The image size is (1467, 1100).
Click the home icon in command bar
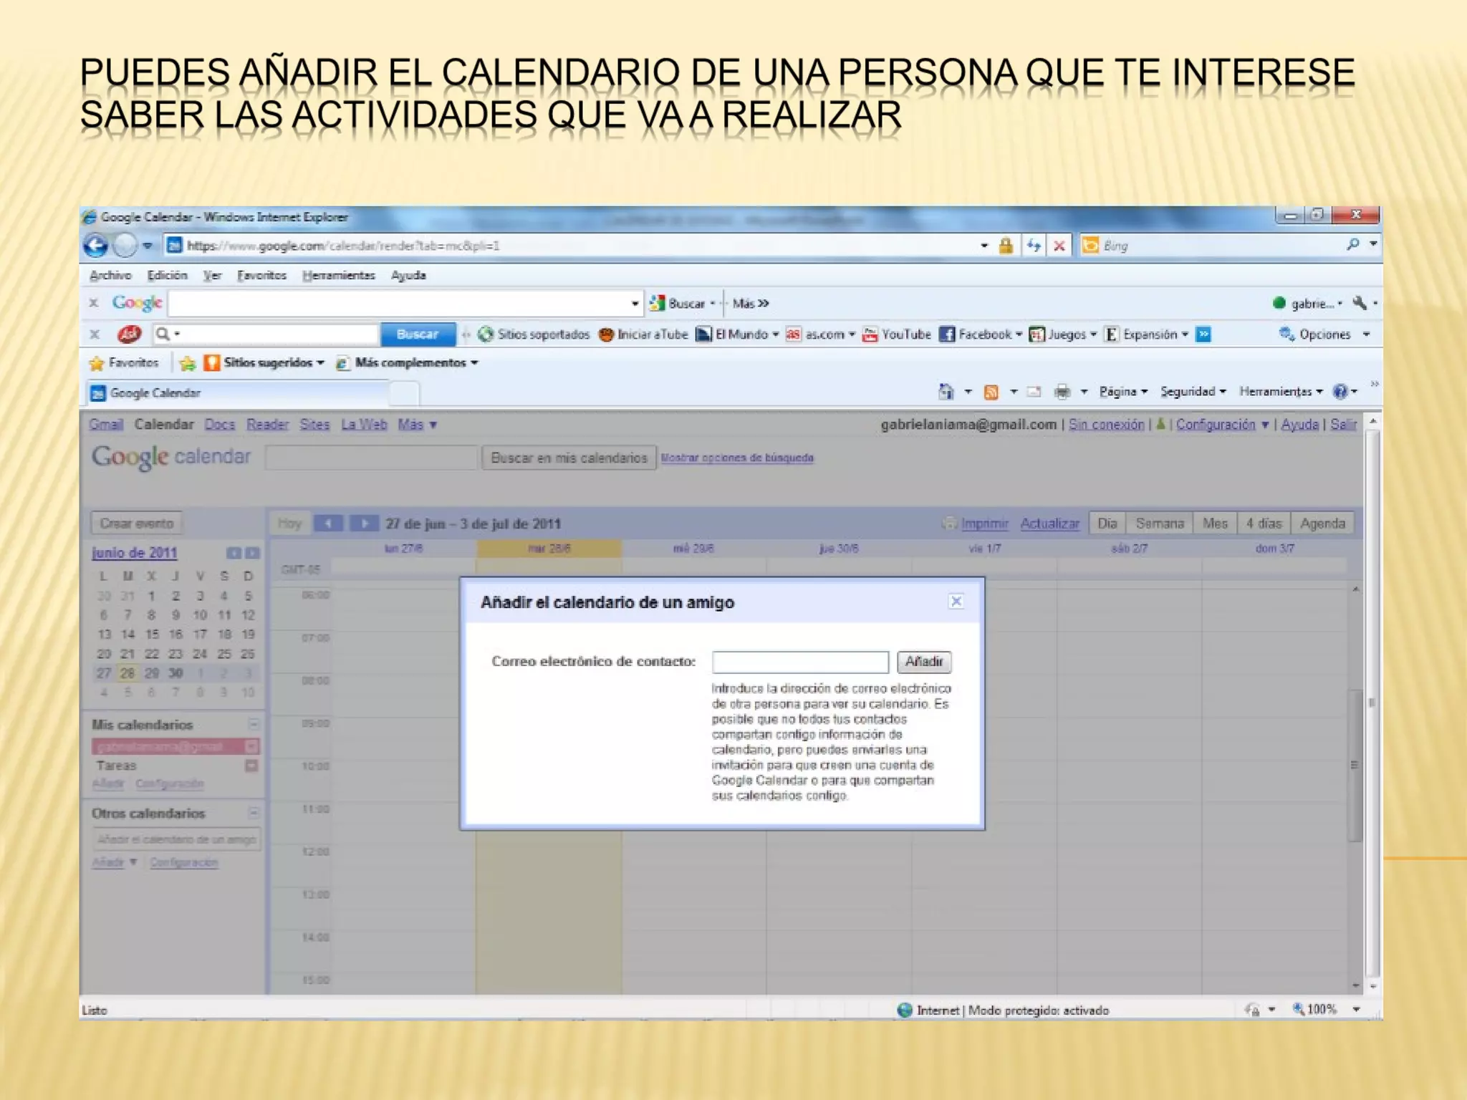[x=946, y=392]
